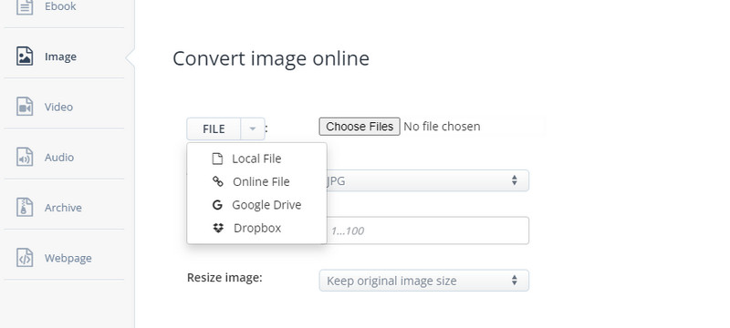Click the FILE source button
The image size is (730, 328).
pos(214,128)
